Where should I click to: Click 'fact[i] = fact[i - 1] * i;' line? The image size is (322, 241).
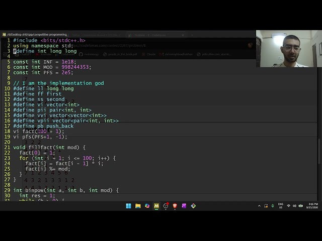coord(64,163)
